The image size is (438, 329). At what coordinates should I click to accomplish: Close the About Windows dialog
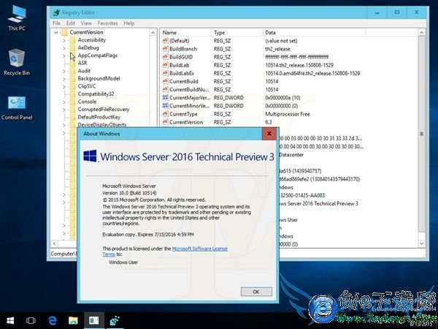[269, 134]
